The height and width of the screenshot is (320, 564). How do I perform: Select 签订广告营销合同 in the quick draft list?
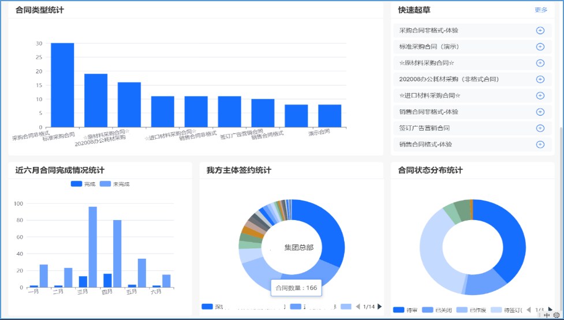424,128
